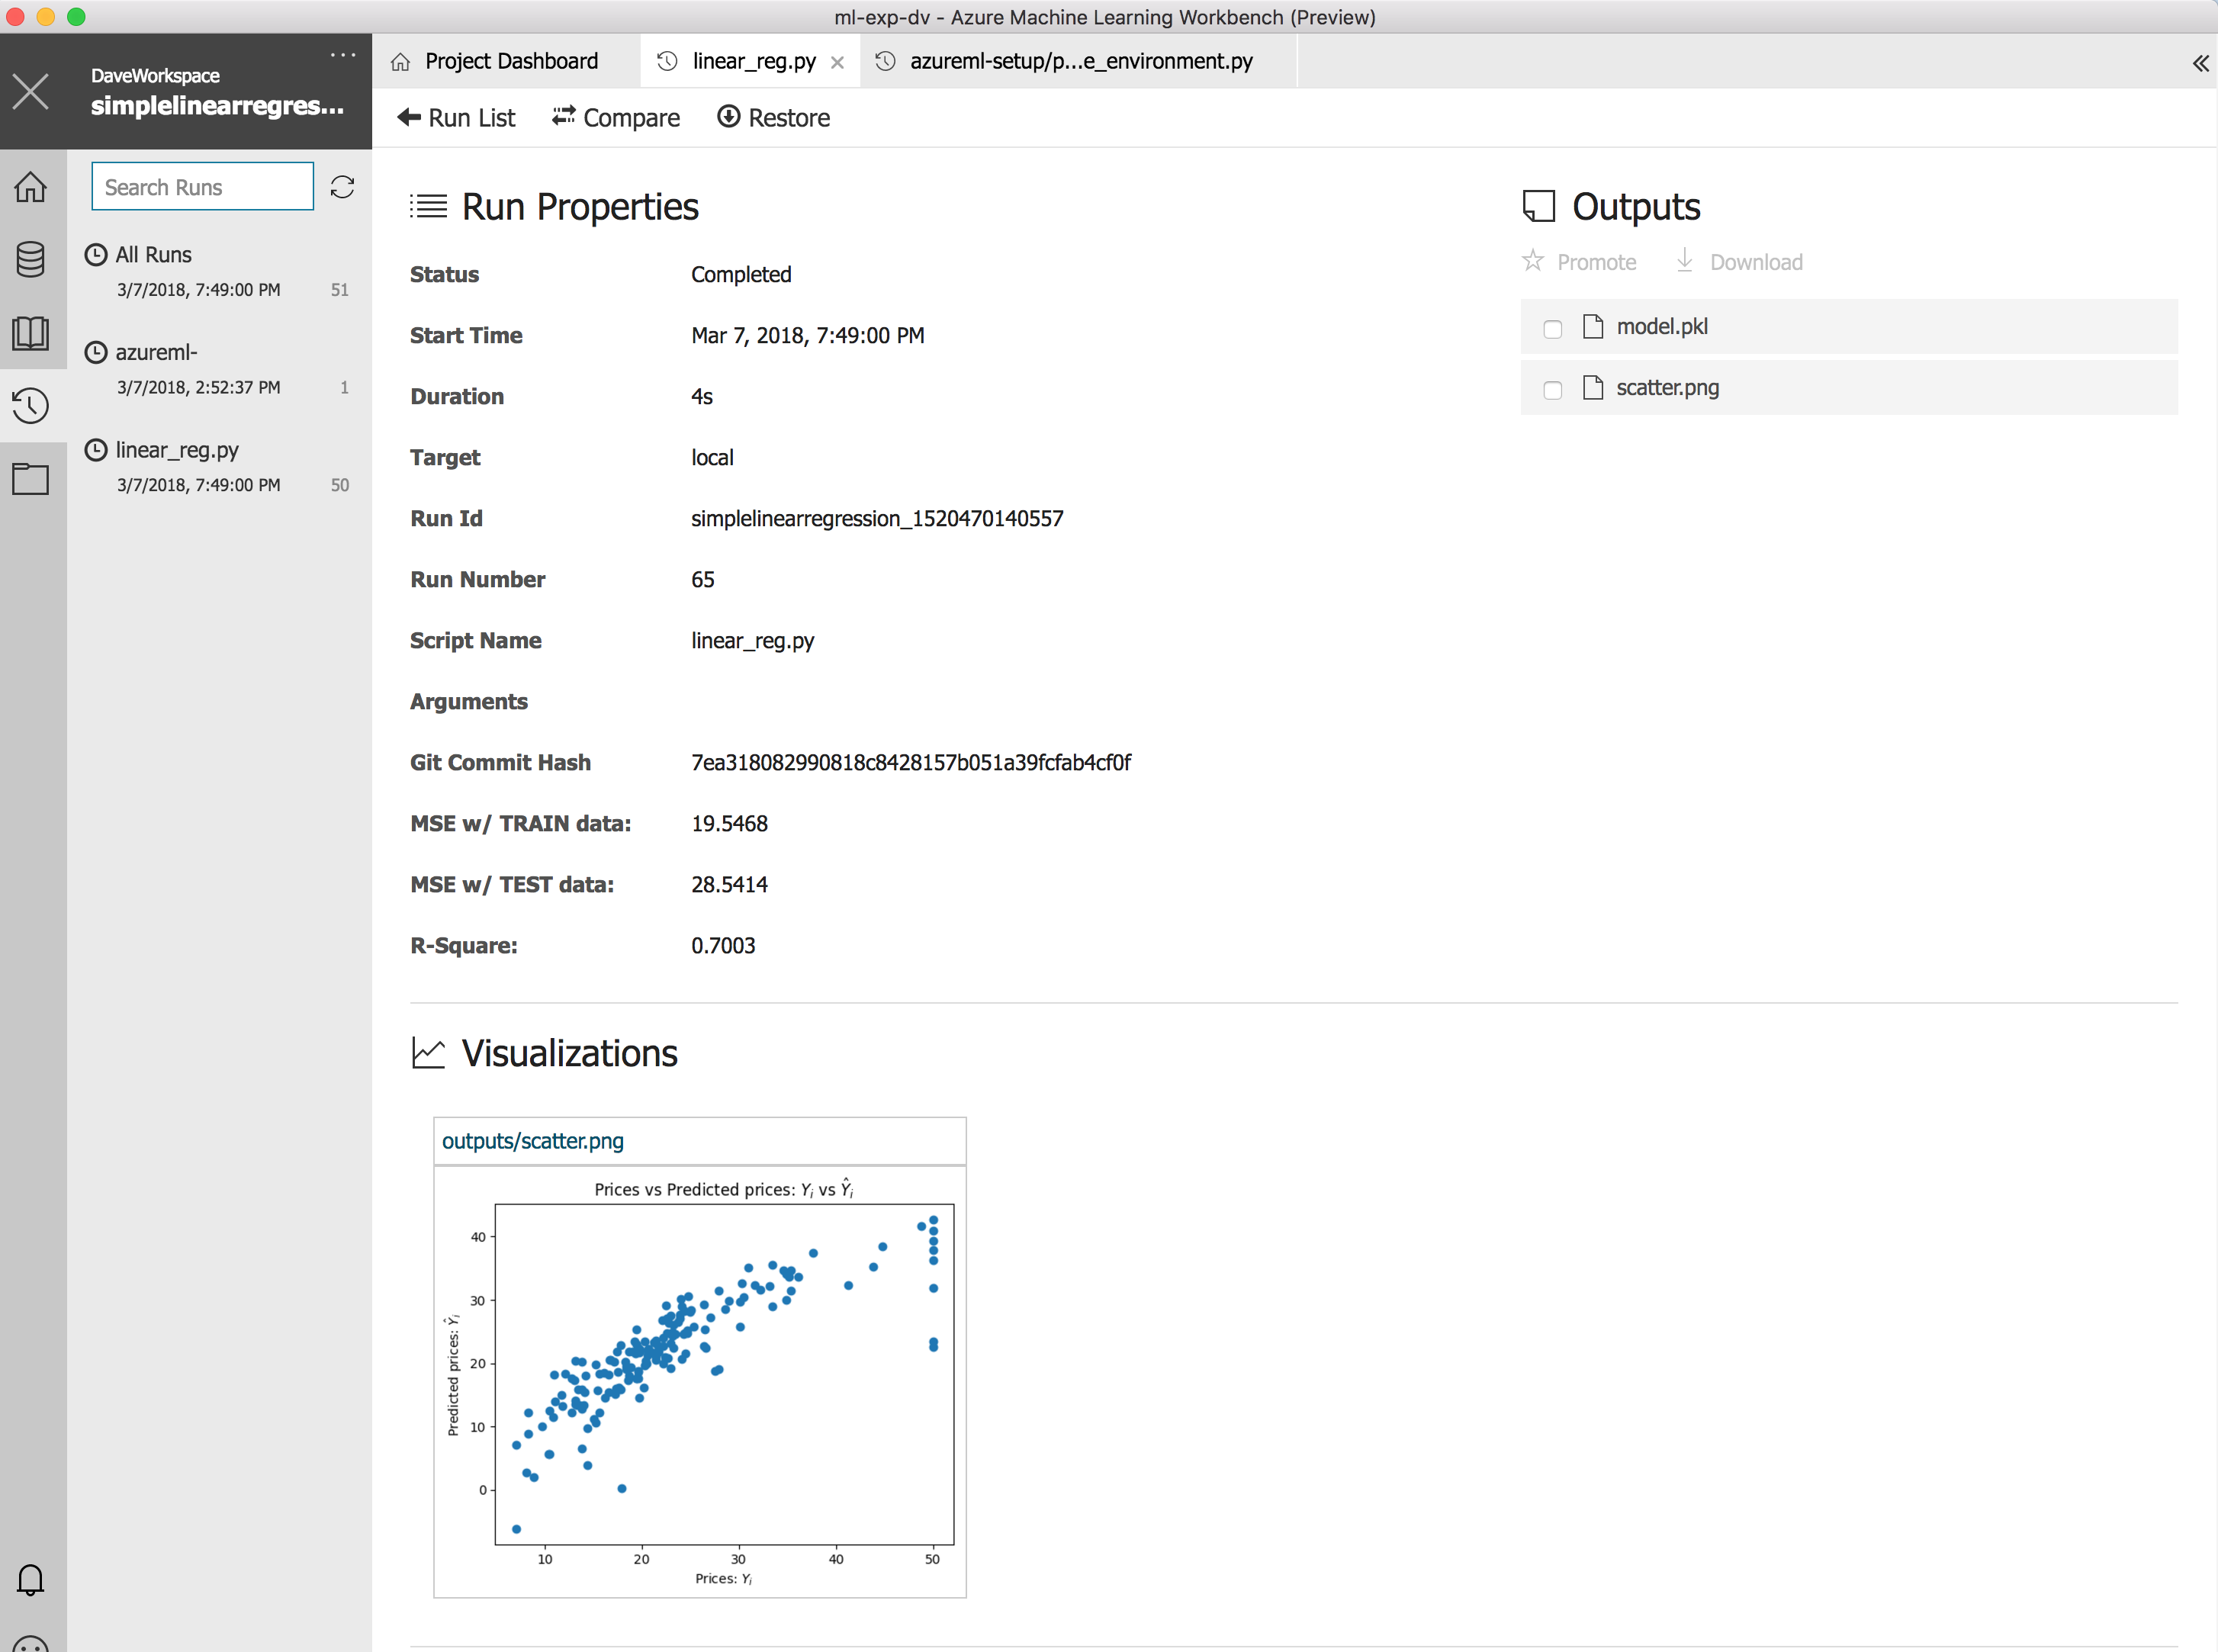Expand the All Runs section

pyautogui.click(x=153, y=253)
